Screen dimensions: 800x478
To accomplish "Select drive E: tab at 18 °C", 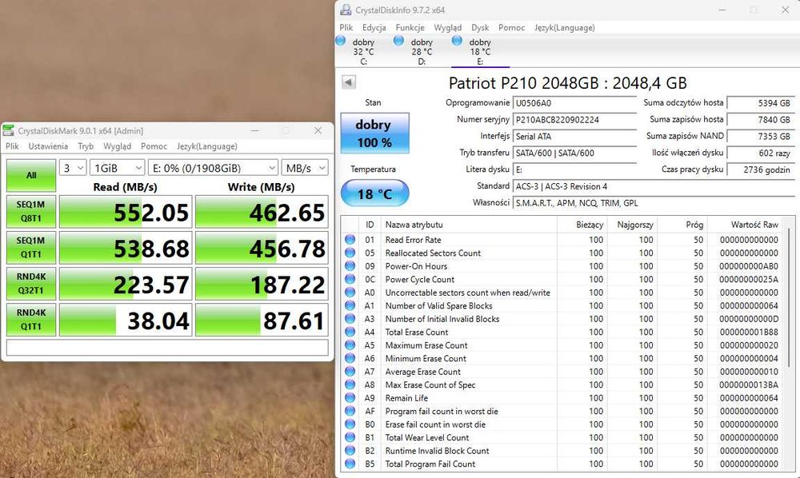I will point(480,51).
